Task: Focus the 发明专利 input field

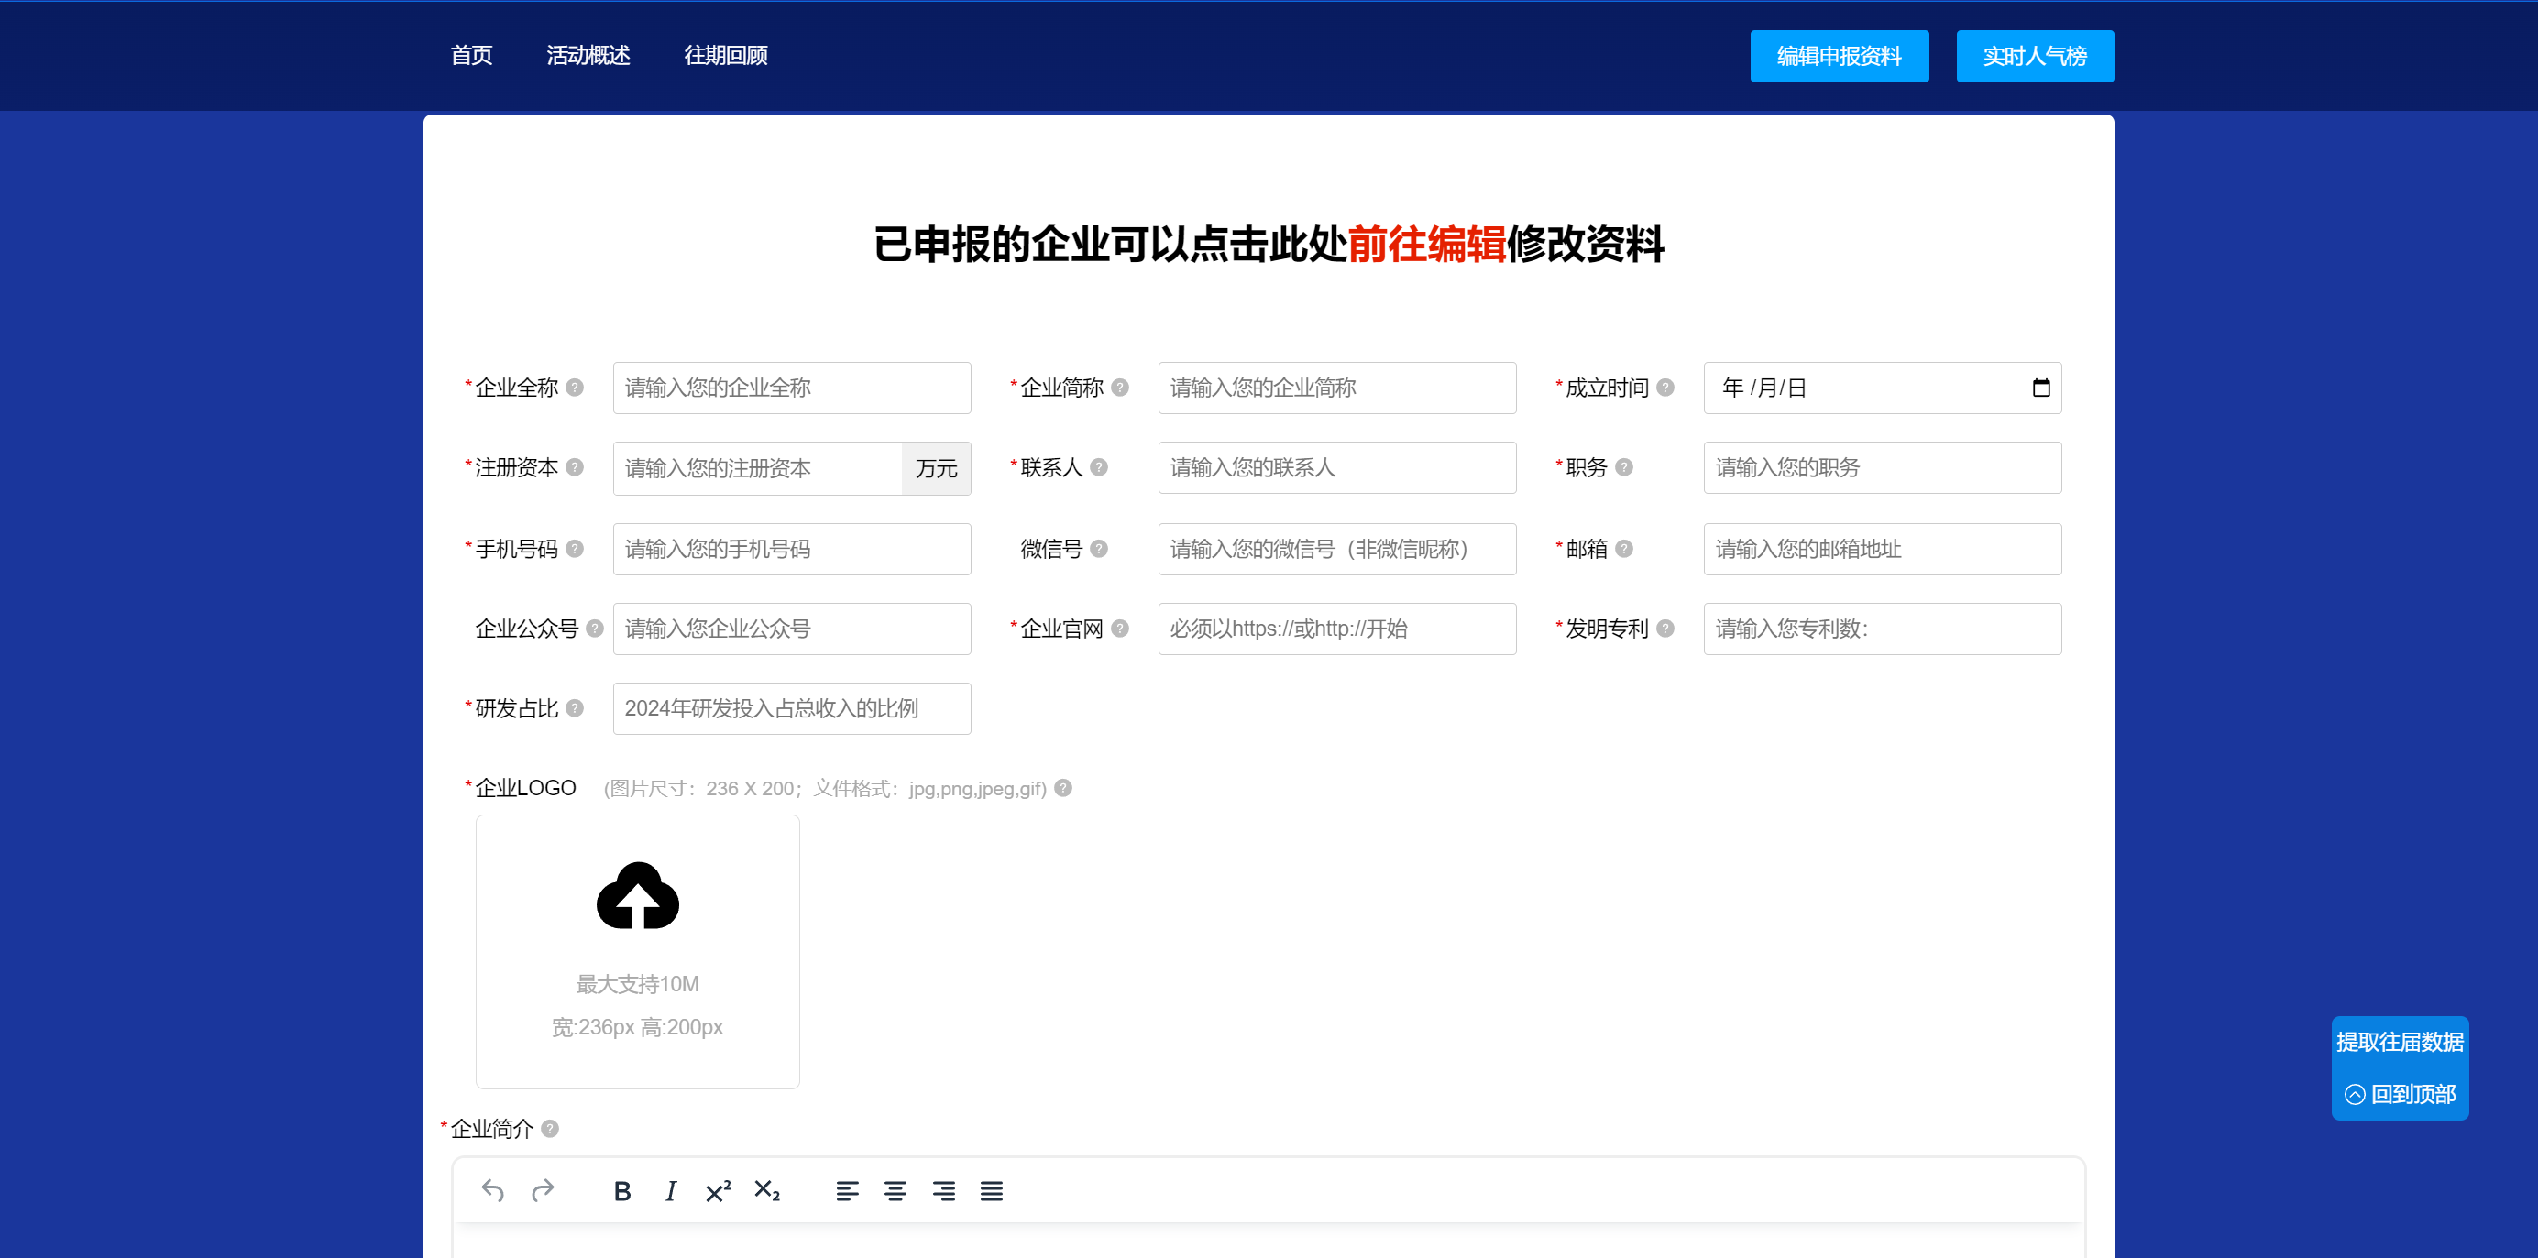Action: pos(1882,629)
